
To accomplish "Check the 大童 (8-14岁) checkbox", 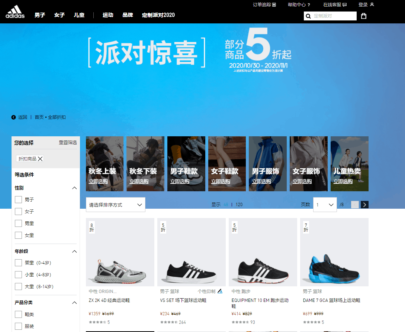I will tap(18, 287).
